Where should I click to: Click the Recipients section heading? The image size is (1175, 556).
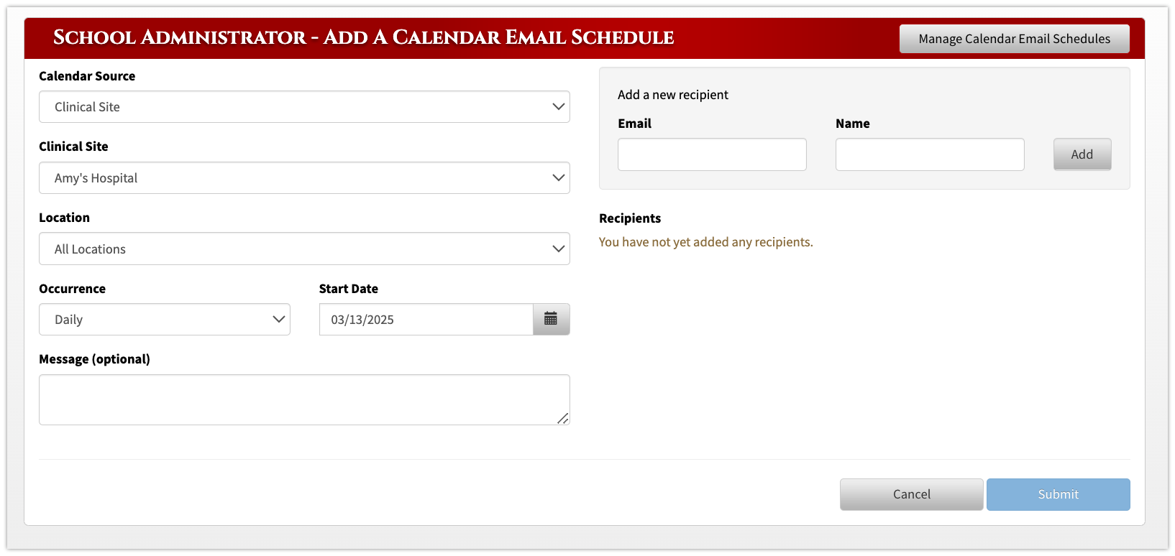(630, 218)
